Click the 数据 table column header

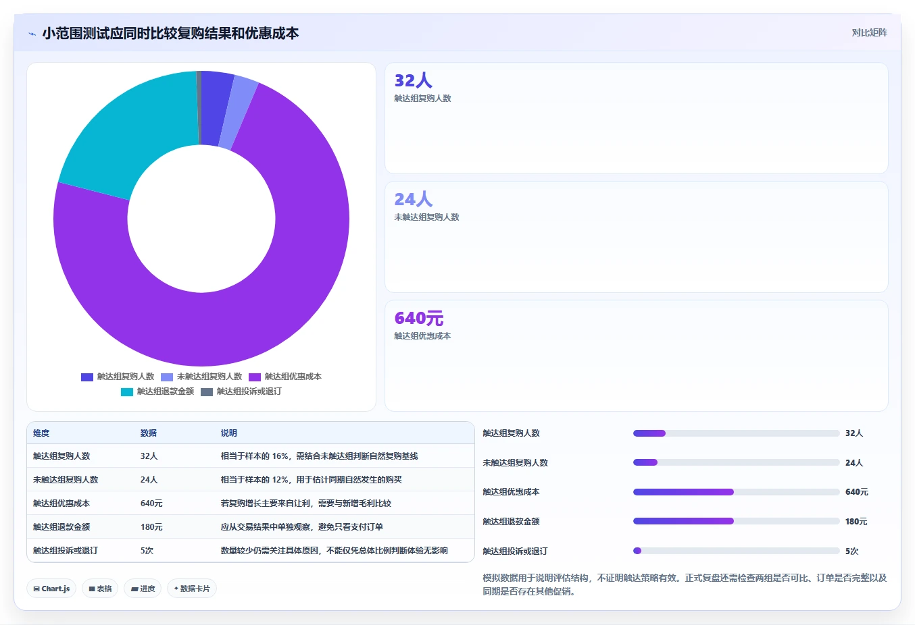click(x=149, y=433)
